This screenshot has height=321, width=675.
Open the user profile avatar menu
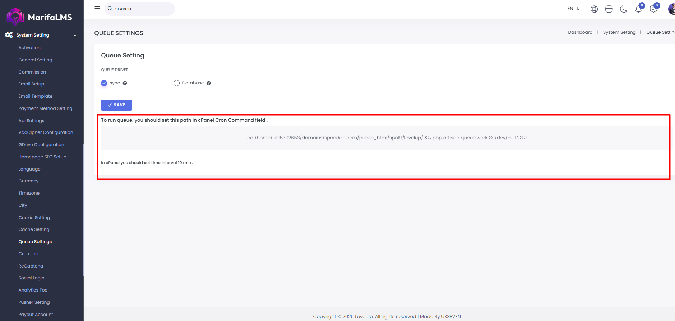(x=671, y=9)
